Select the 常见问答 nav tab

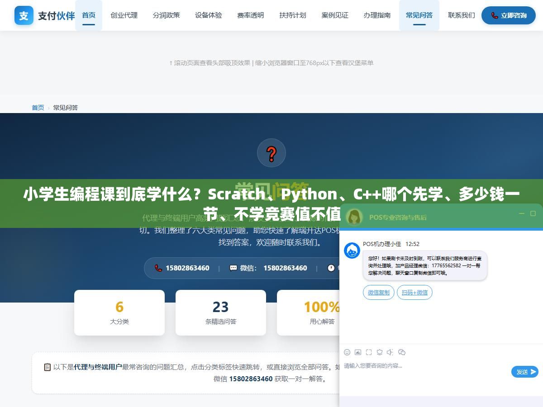(x=419, y=15)
